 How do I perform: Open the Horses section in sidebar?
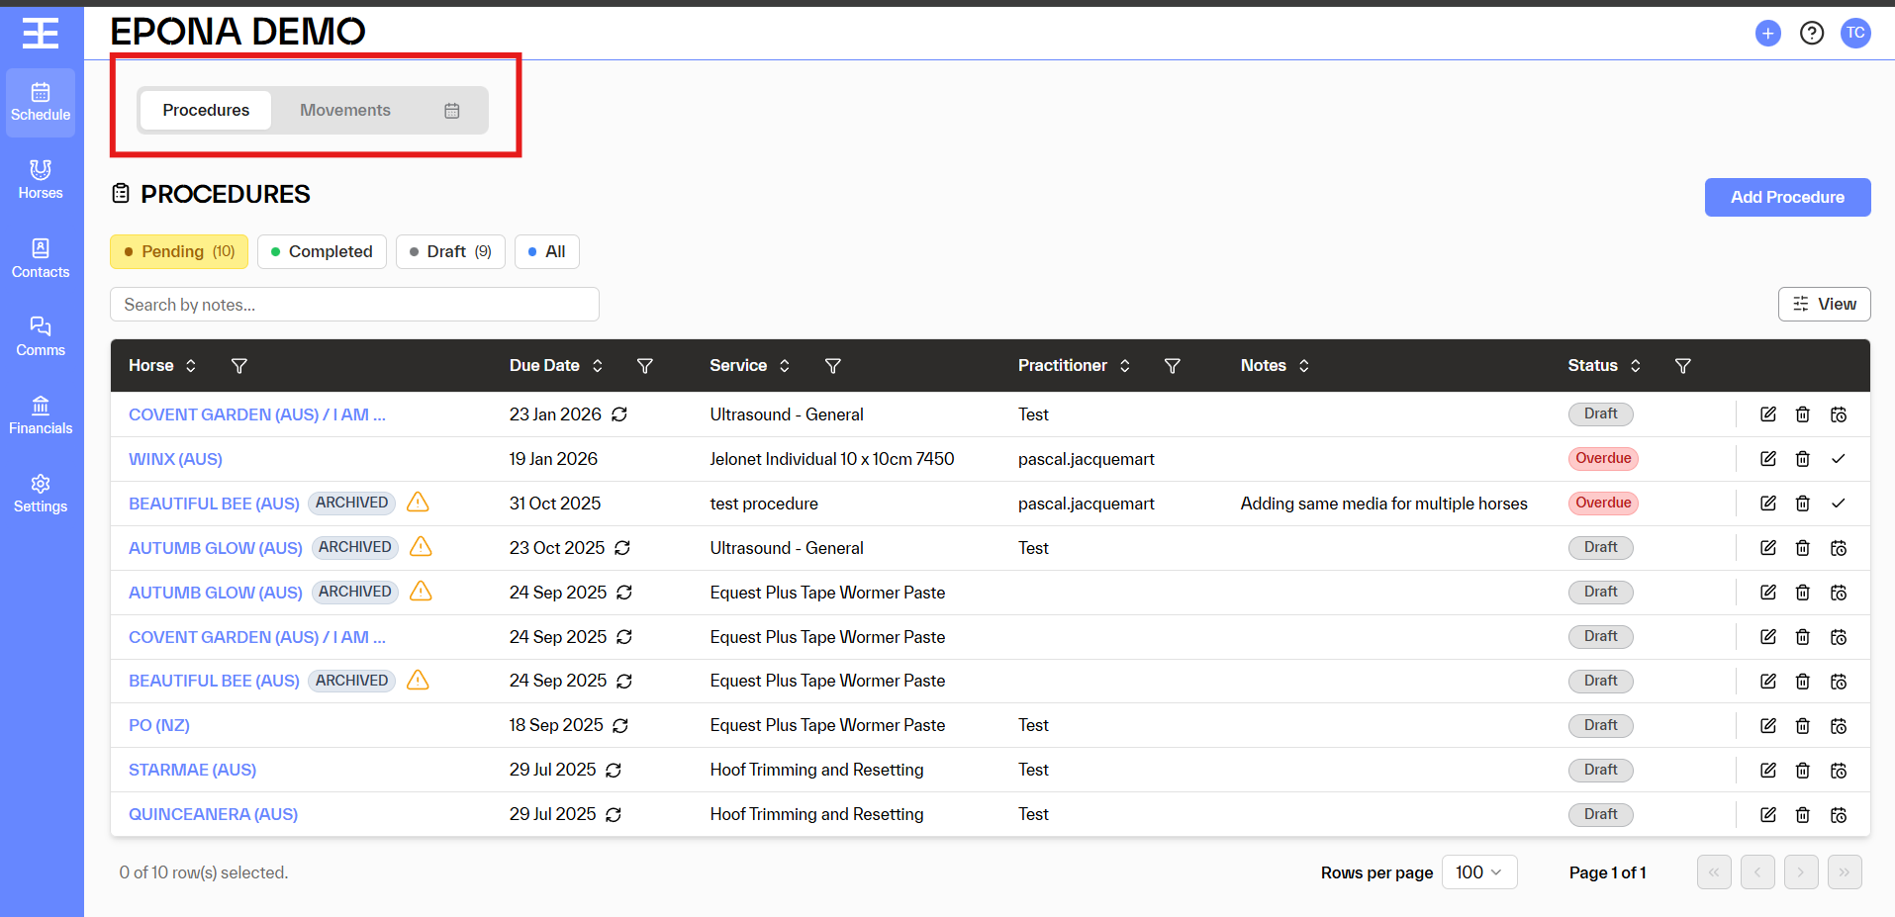point(40,180)
